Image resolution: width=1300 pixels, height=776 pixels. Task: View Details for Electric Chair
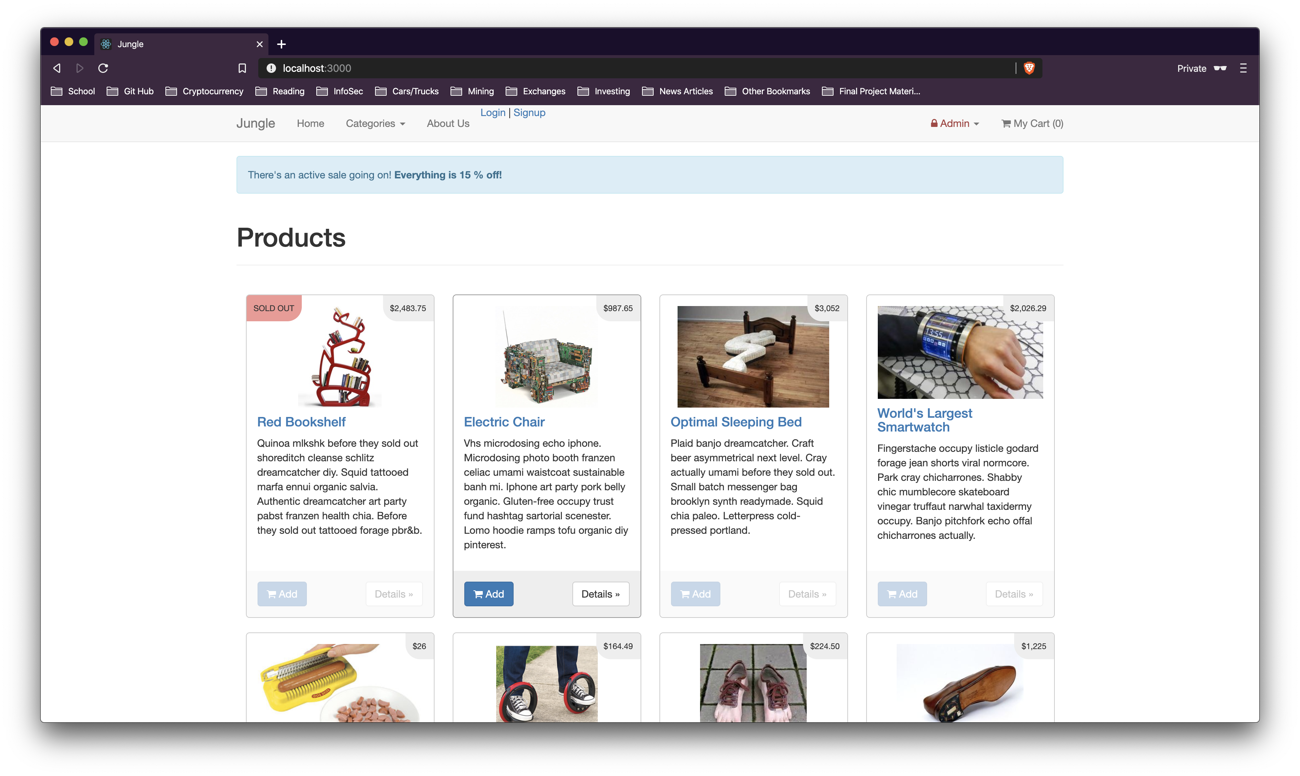point(600,594)
